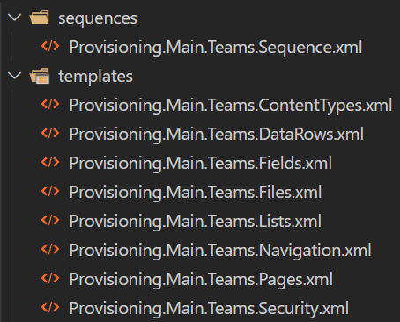The image size is (400, 322).
Task: Open Provisioning.Main.Teams.Sequence.xml file
Action: (216, 48)
